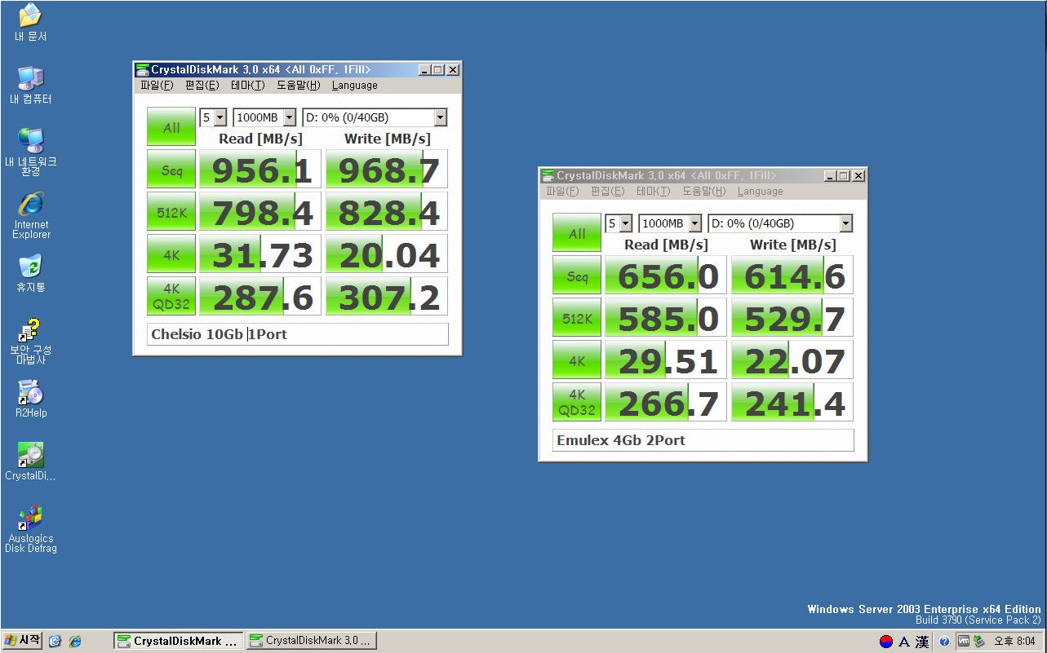The width and height of the screenshot is (1047, 653).
Task: Open the 편집(E) menu in Emulex window
Action: [x=607, y=191]
